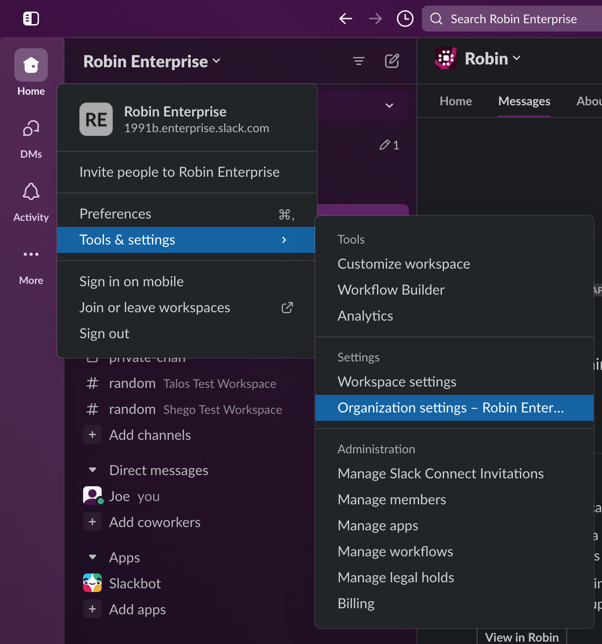Select the Slackbot app icon

[92, 583]
